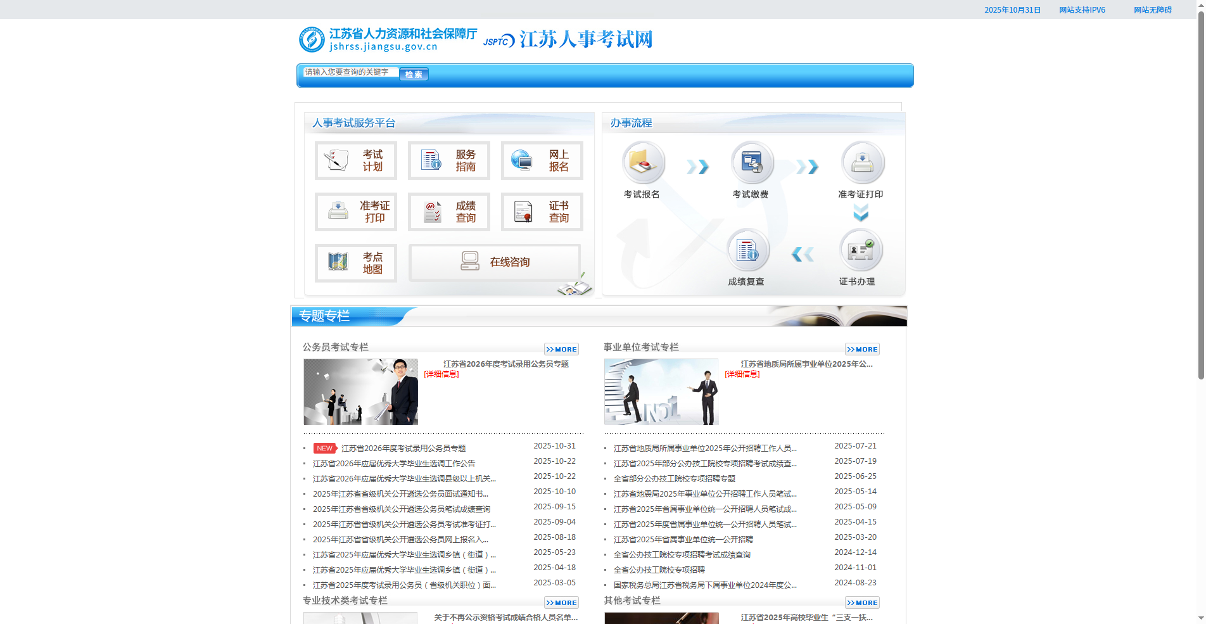Open the 网站支持IPV6 link
The width and height of the screenshot is (1206, 624).
point(1081,10)
